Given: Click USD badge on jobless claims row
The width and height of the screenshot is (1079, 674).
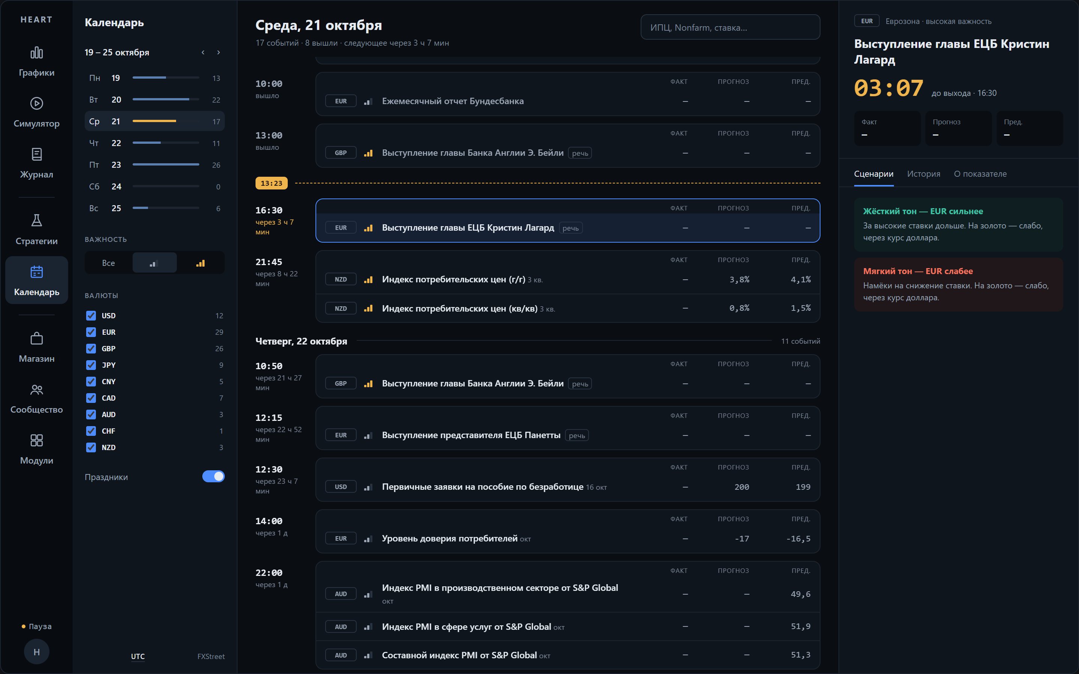Looking at the screenshot, I should point(341,487).
